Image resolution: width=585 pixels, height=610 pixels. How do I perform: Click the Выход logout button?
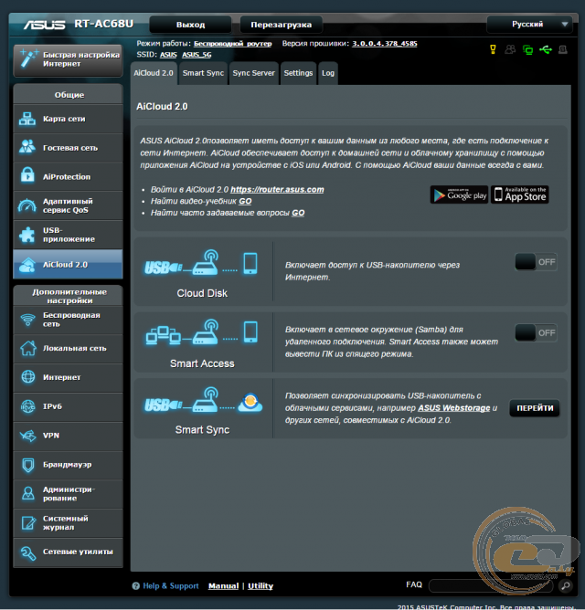click(x=190, y=25)
